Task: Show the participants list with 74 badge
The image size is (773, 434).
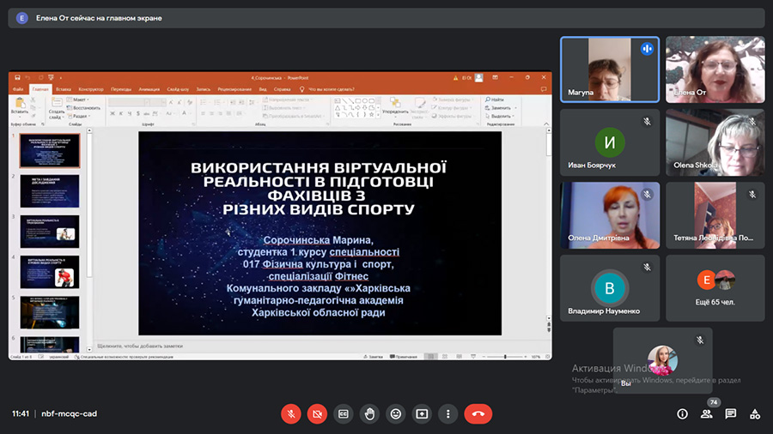Action: tap(706, 413)
